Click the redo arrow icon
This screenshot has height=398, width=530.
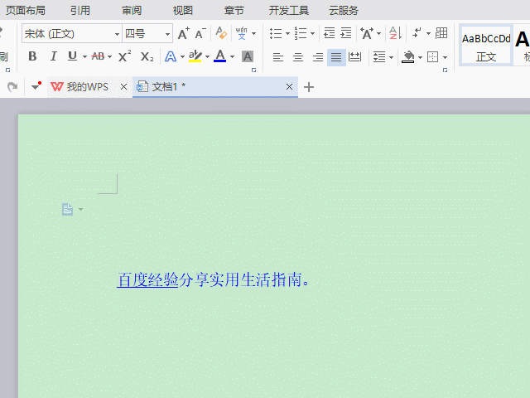12,87
